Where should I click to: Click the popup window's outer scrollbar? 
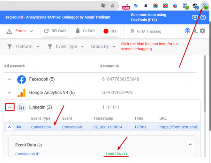210,76
